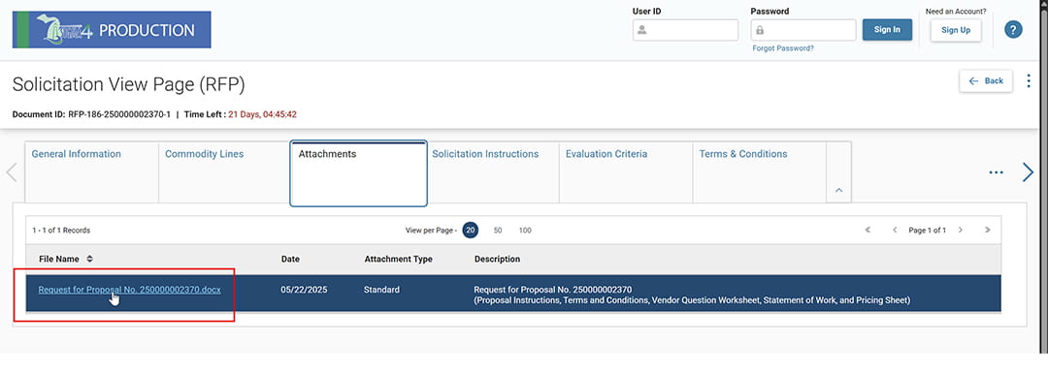Click the 1 - 1 of 1 Records text
The height and width of the screenshot is (372, 1048).
[x=61, y=231]
